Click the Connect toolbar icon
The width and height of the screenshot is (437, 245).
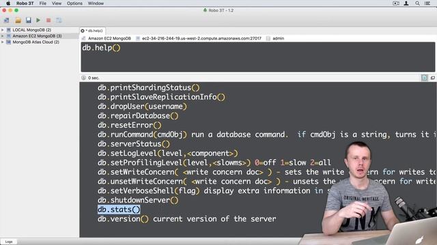(6, 20)
